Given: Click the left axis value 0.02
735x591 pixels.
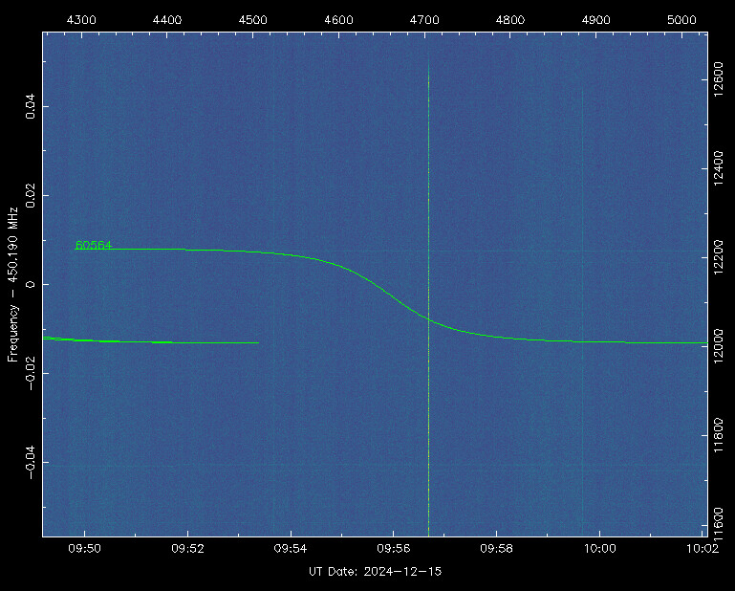Looking at the screenshot, I should [x=31, y=196].
